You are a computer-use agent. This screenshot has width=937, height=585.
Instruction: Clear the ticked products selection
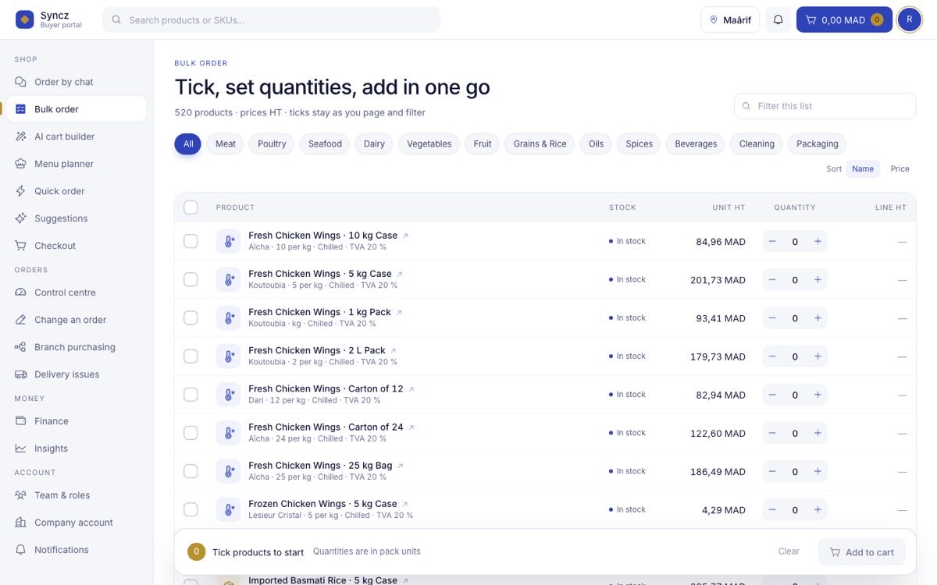tap(789, 551)
